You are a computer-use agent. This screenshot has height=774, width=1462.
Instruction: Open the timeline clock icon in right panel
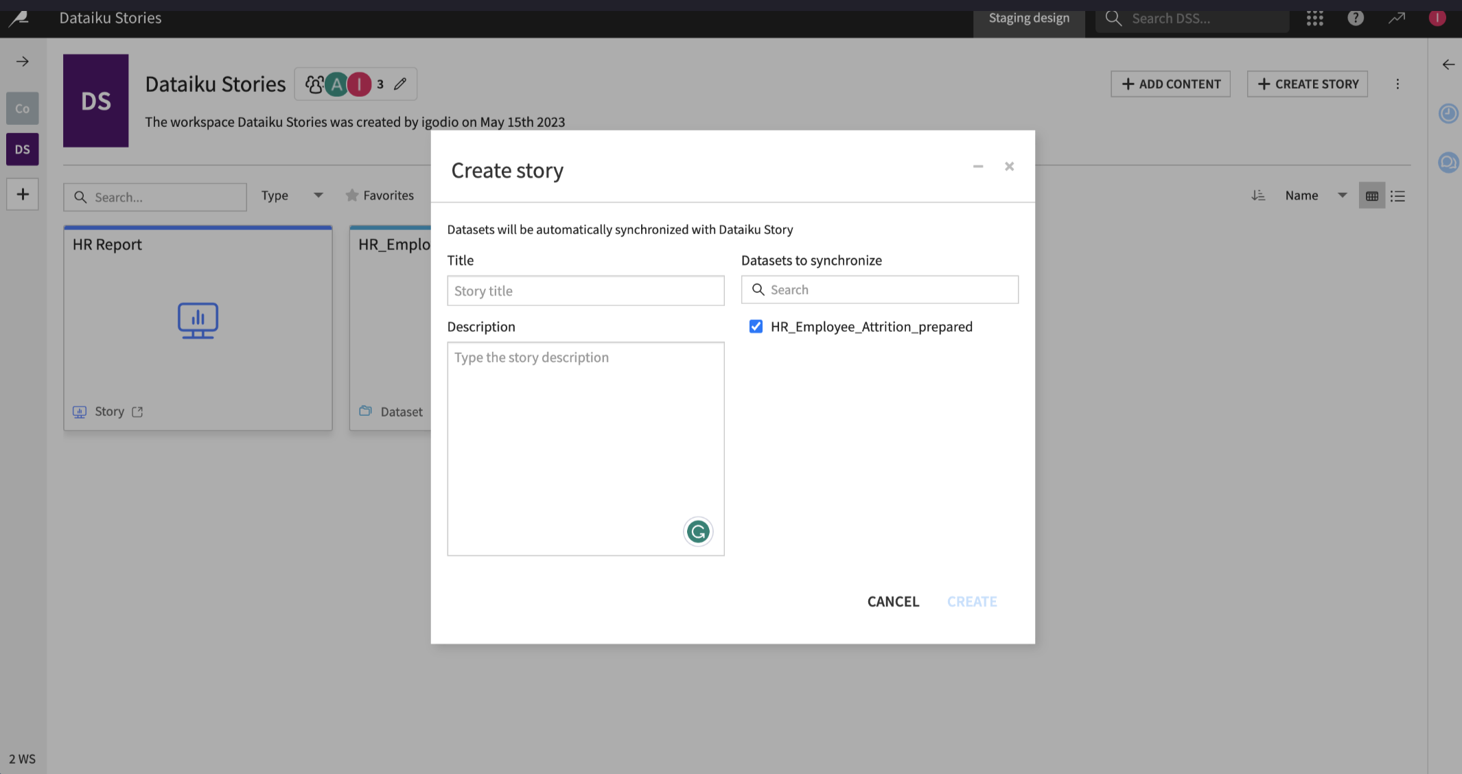click(x=1448, y=113)
